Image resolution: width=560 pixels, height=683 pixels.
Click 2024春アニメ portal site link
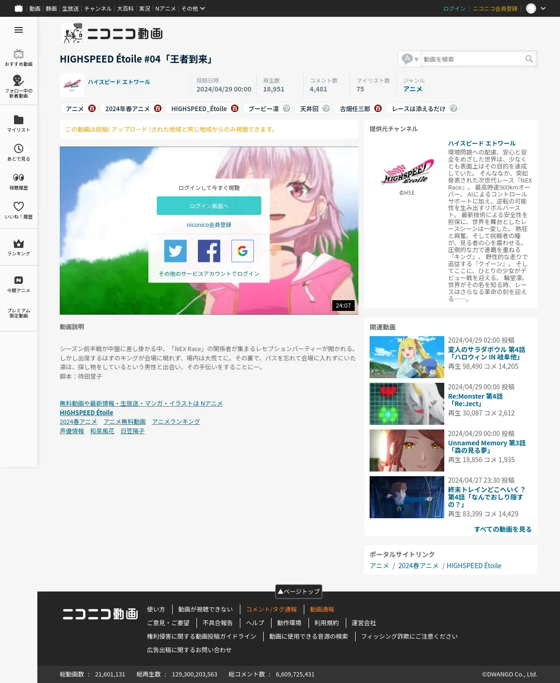[x=418, y=565]
